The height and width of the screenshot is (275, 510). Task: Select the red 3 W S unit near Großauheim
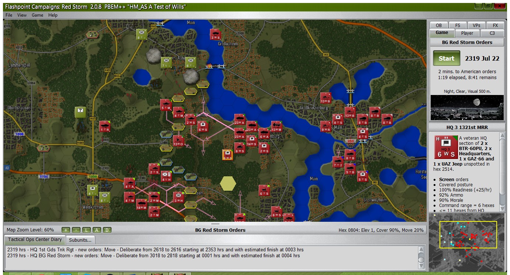tap(216, 34)
